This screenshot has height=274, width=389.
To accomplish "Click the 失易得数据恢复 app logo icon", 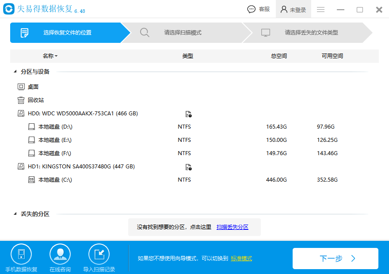I will [9, 9].
